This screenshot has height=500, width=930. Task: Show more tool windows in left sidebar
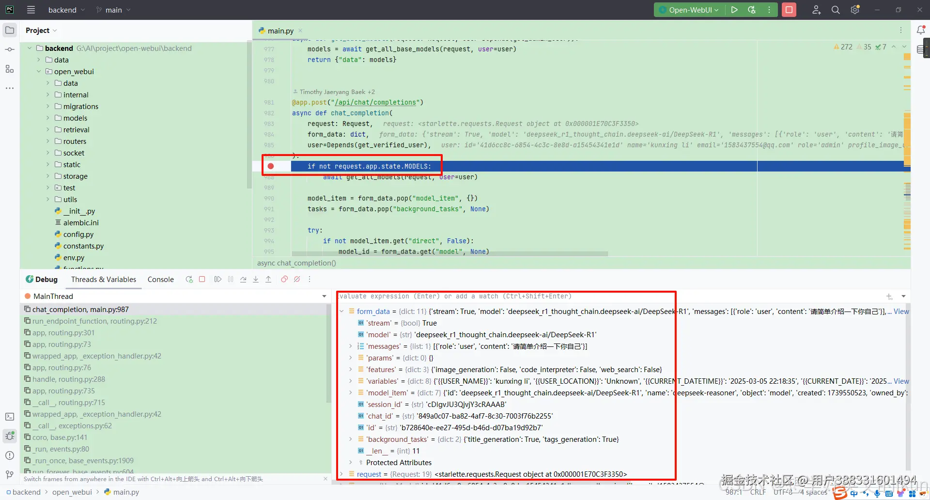pos(10,88)
